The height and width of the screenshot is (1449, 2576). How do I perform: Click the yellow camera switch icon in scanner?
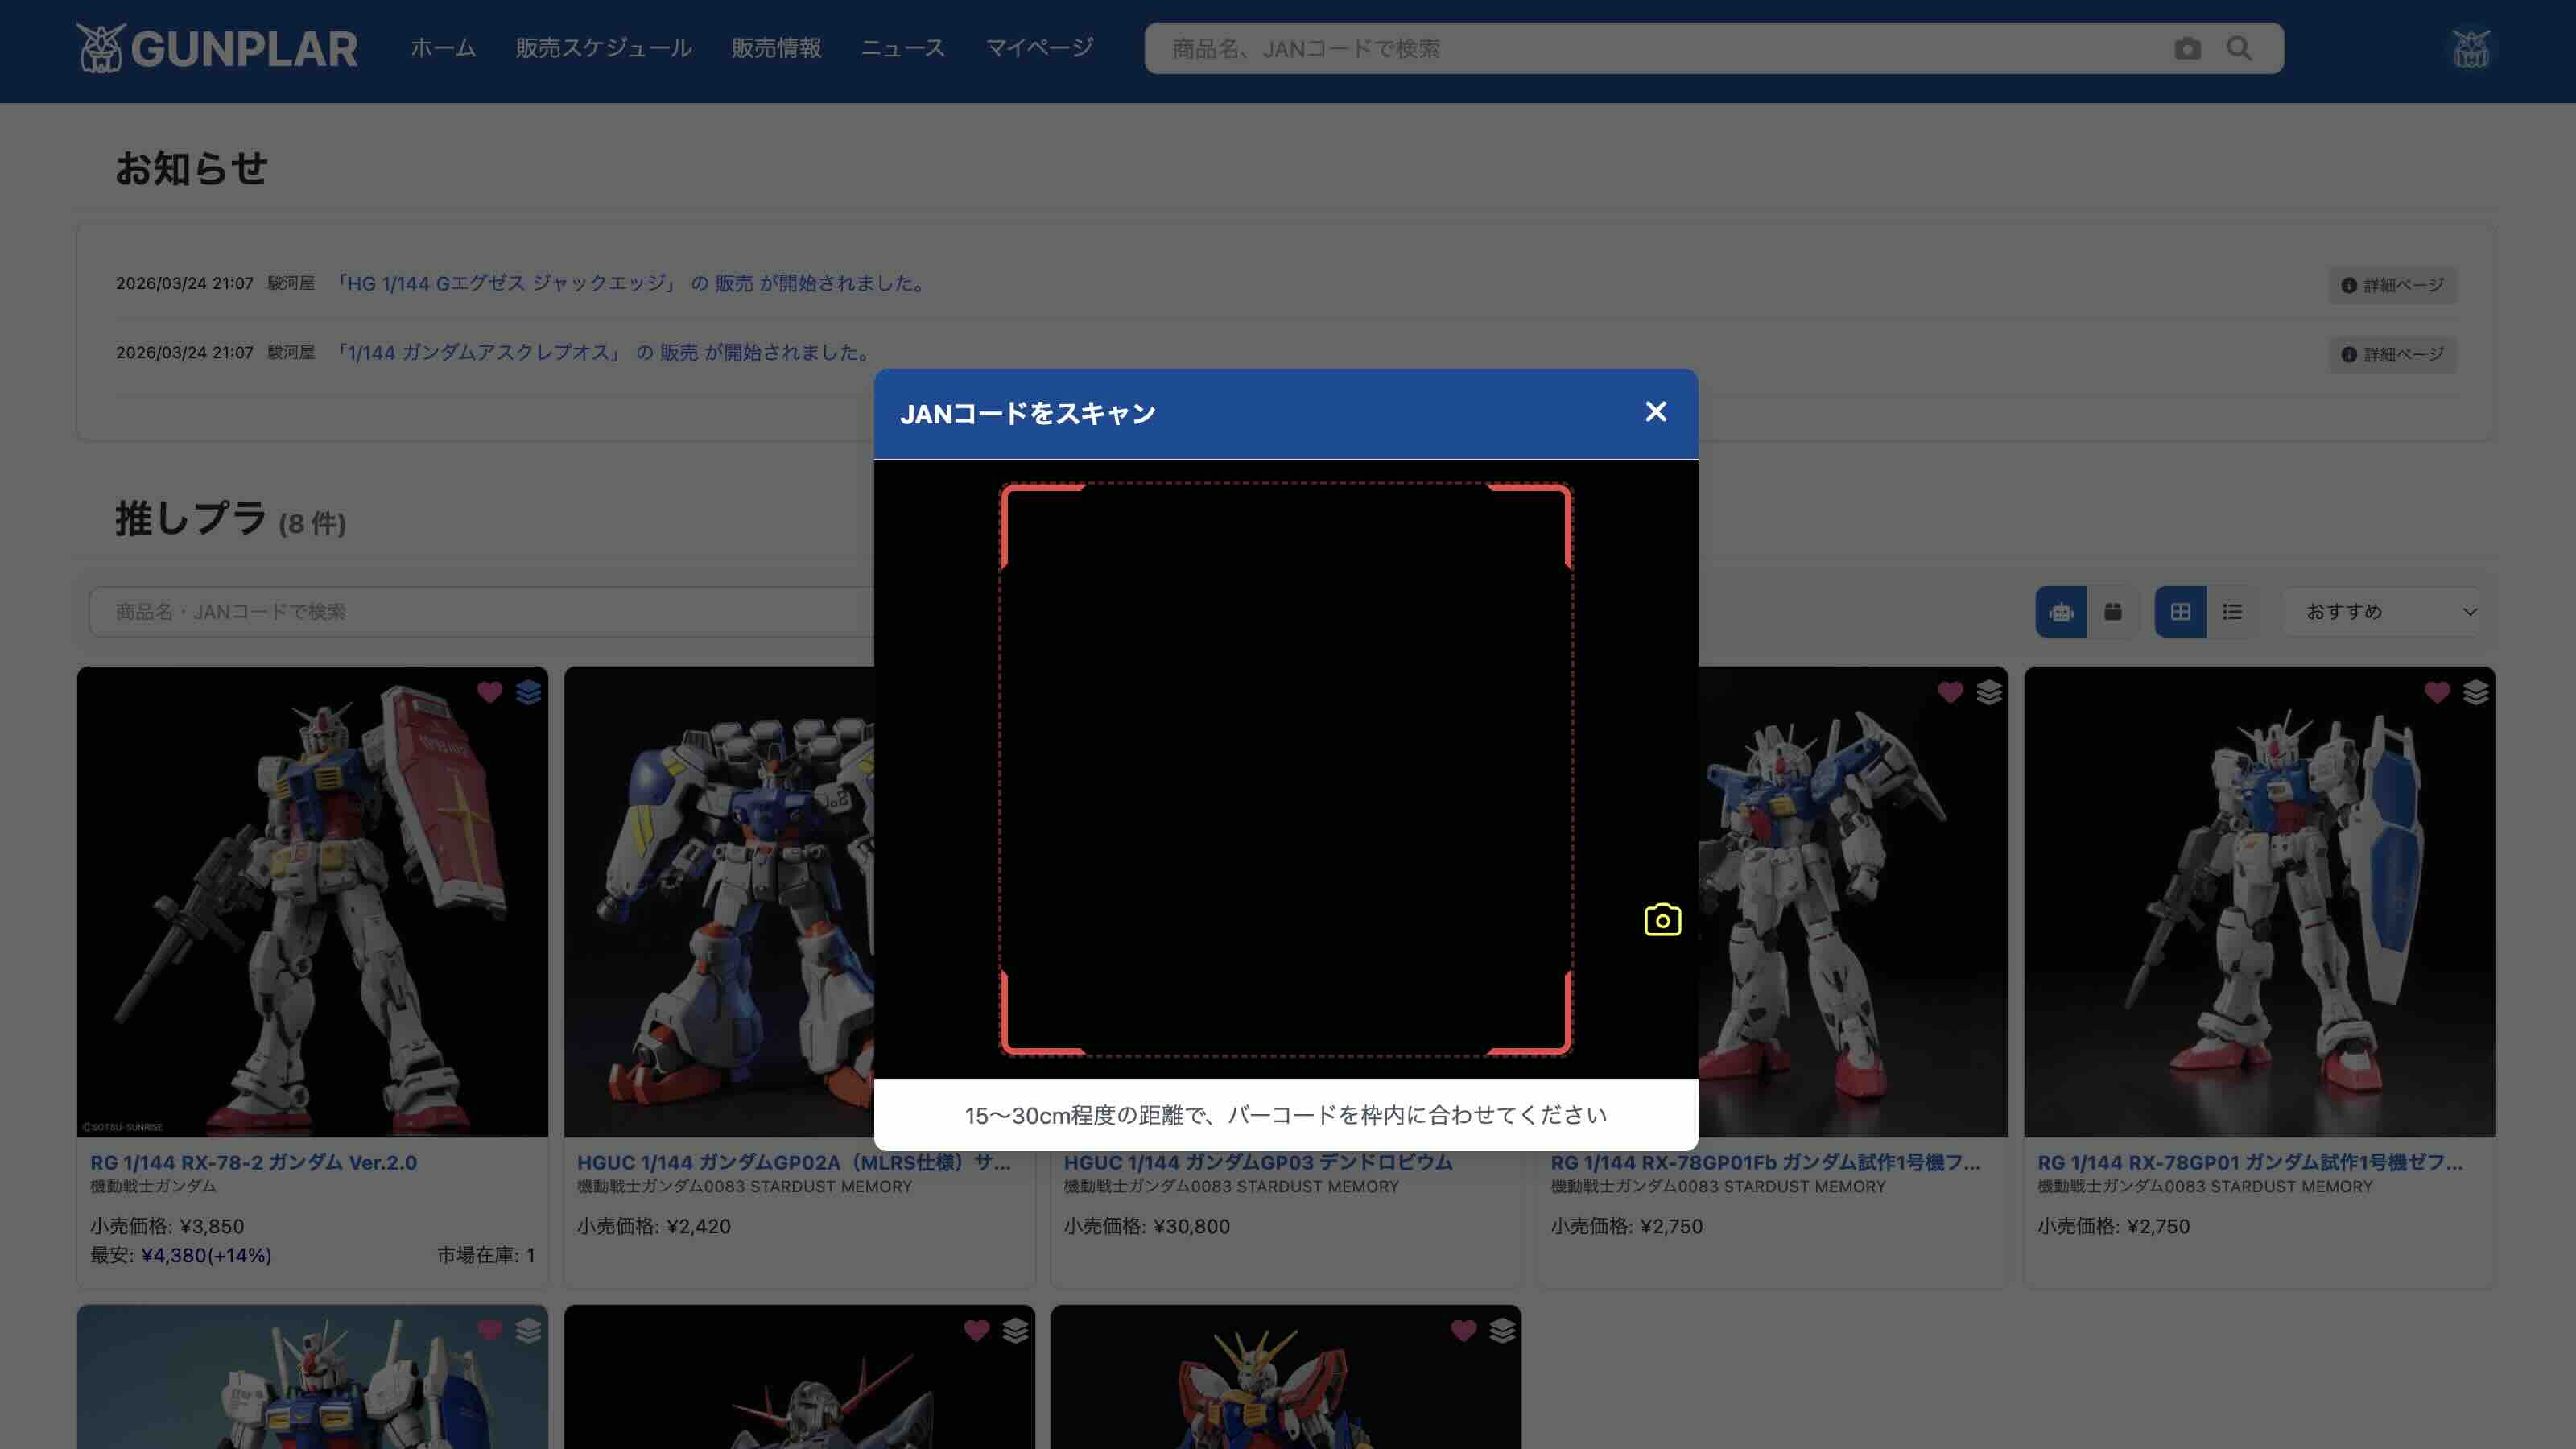click(1662, 920)
